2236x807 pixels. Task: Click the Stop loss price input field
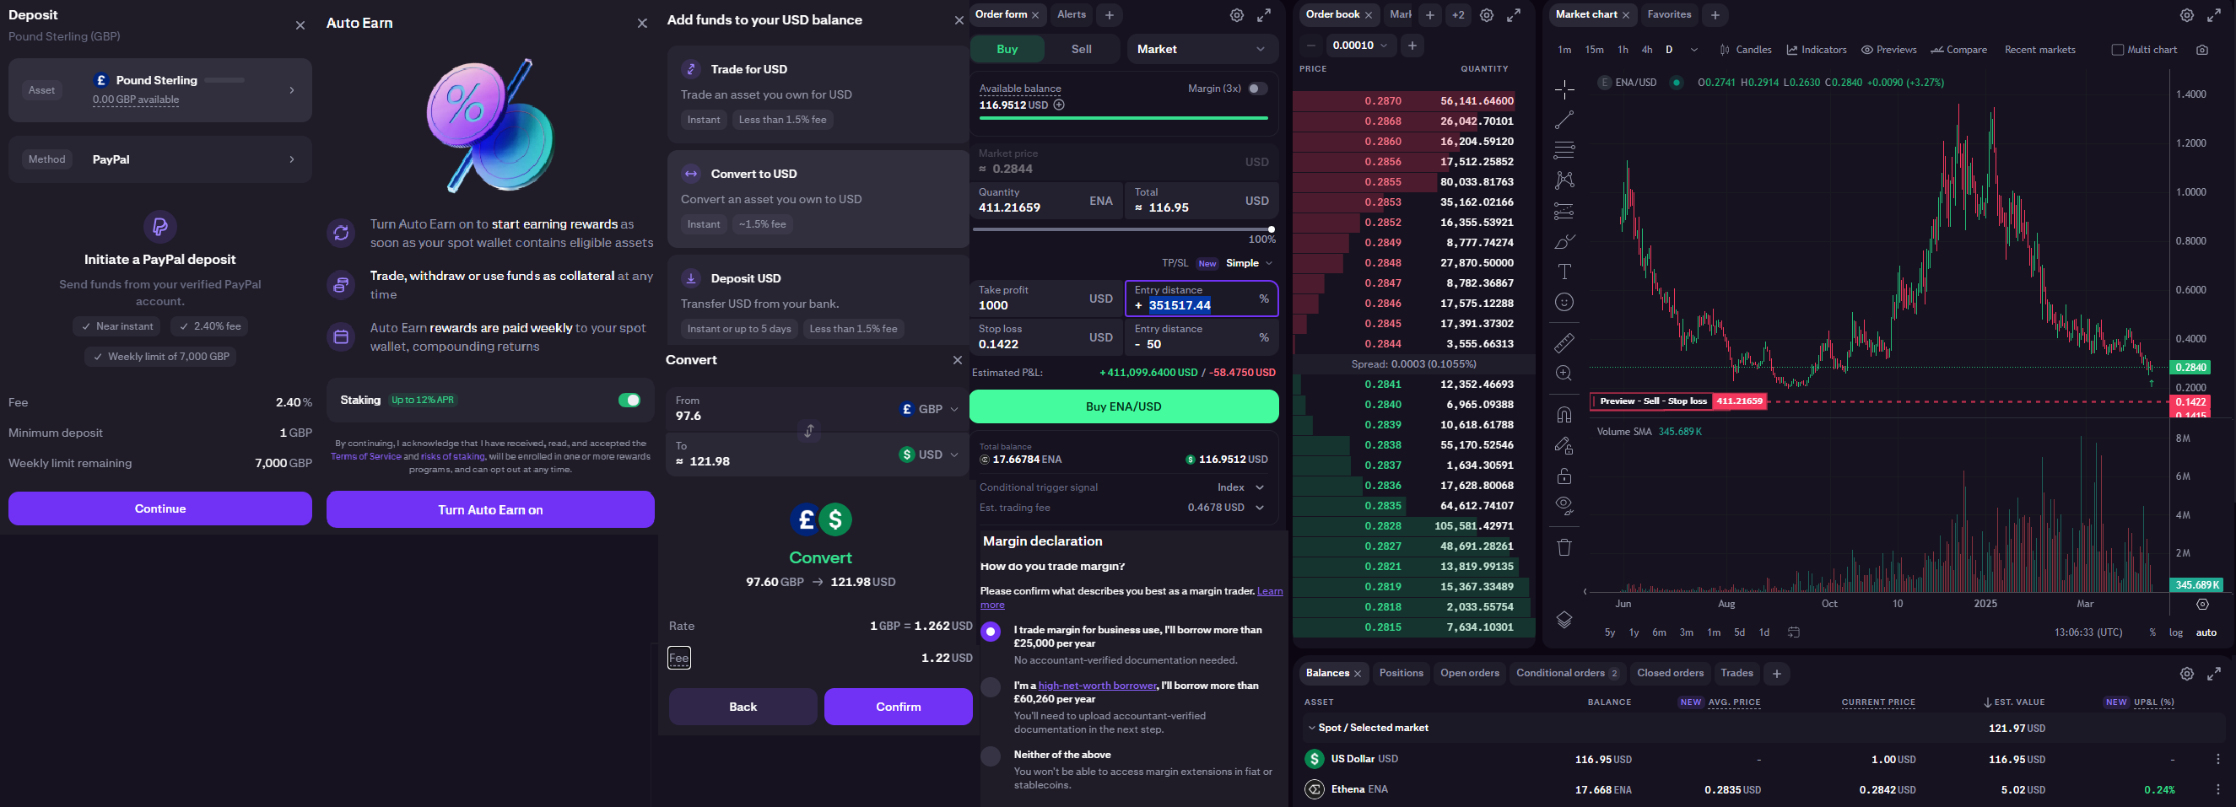click(1046, 336)
